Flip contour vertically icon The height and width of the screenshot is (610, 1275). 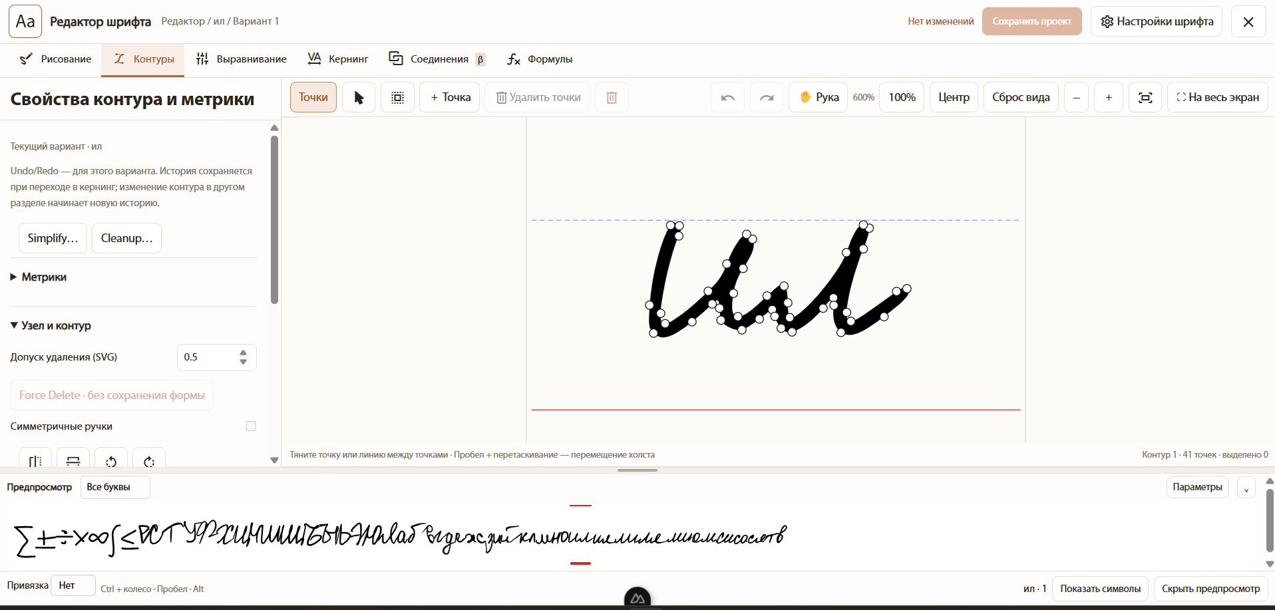tap(73, 460)
